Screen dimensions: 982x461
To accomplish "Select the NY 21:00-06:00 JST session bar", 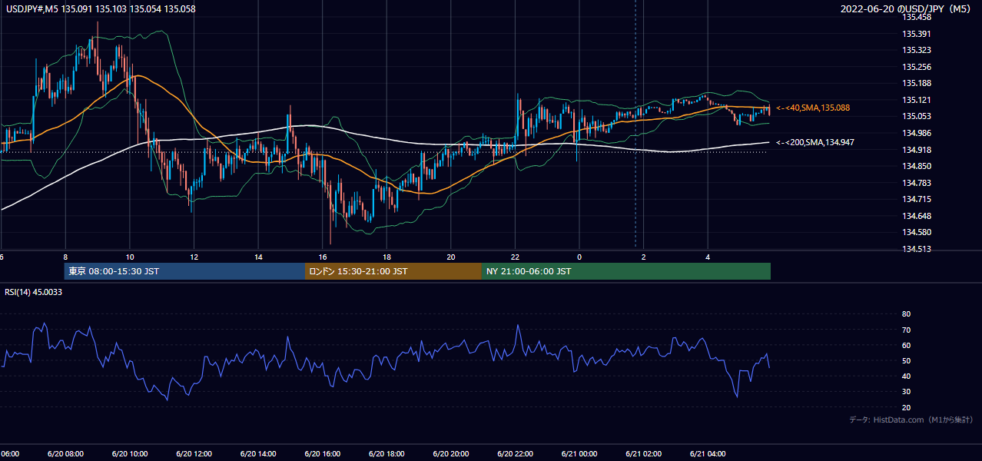I will [626, 271].
